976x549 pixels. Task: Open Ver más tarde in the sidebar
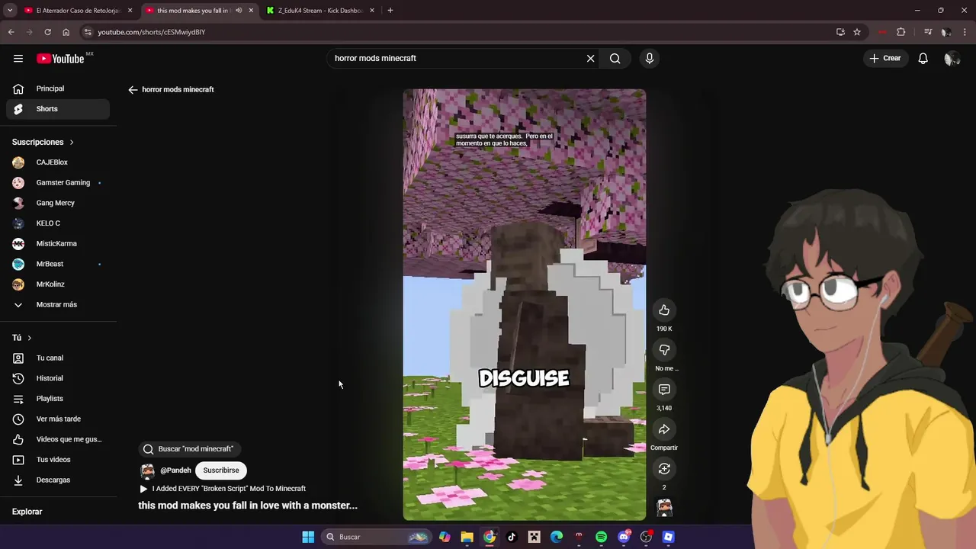pos(57,419)
